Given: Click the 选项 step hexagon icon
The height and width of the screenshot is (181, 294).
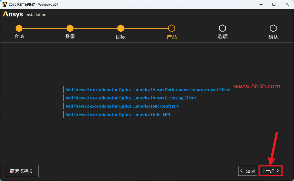Looking at the screenshot, I should point(223,28).
